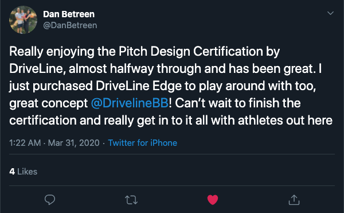Click the share tweet upload icon
Screen dimensions: 344x213
point(294,200)
